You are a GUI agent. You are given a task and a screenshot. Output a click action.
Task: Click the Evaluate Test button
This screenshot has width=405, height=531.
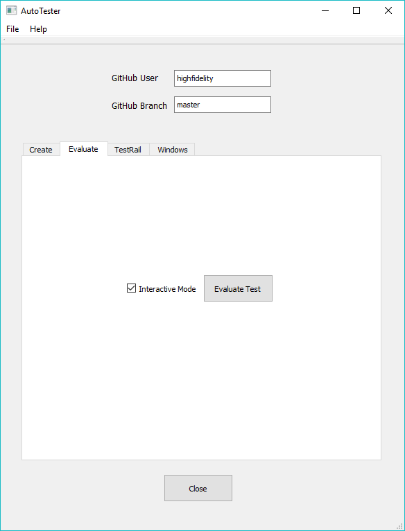point(238,288)
